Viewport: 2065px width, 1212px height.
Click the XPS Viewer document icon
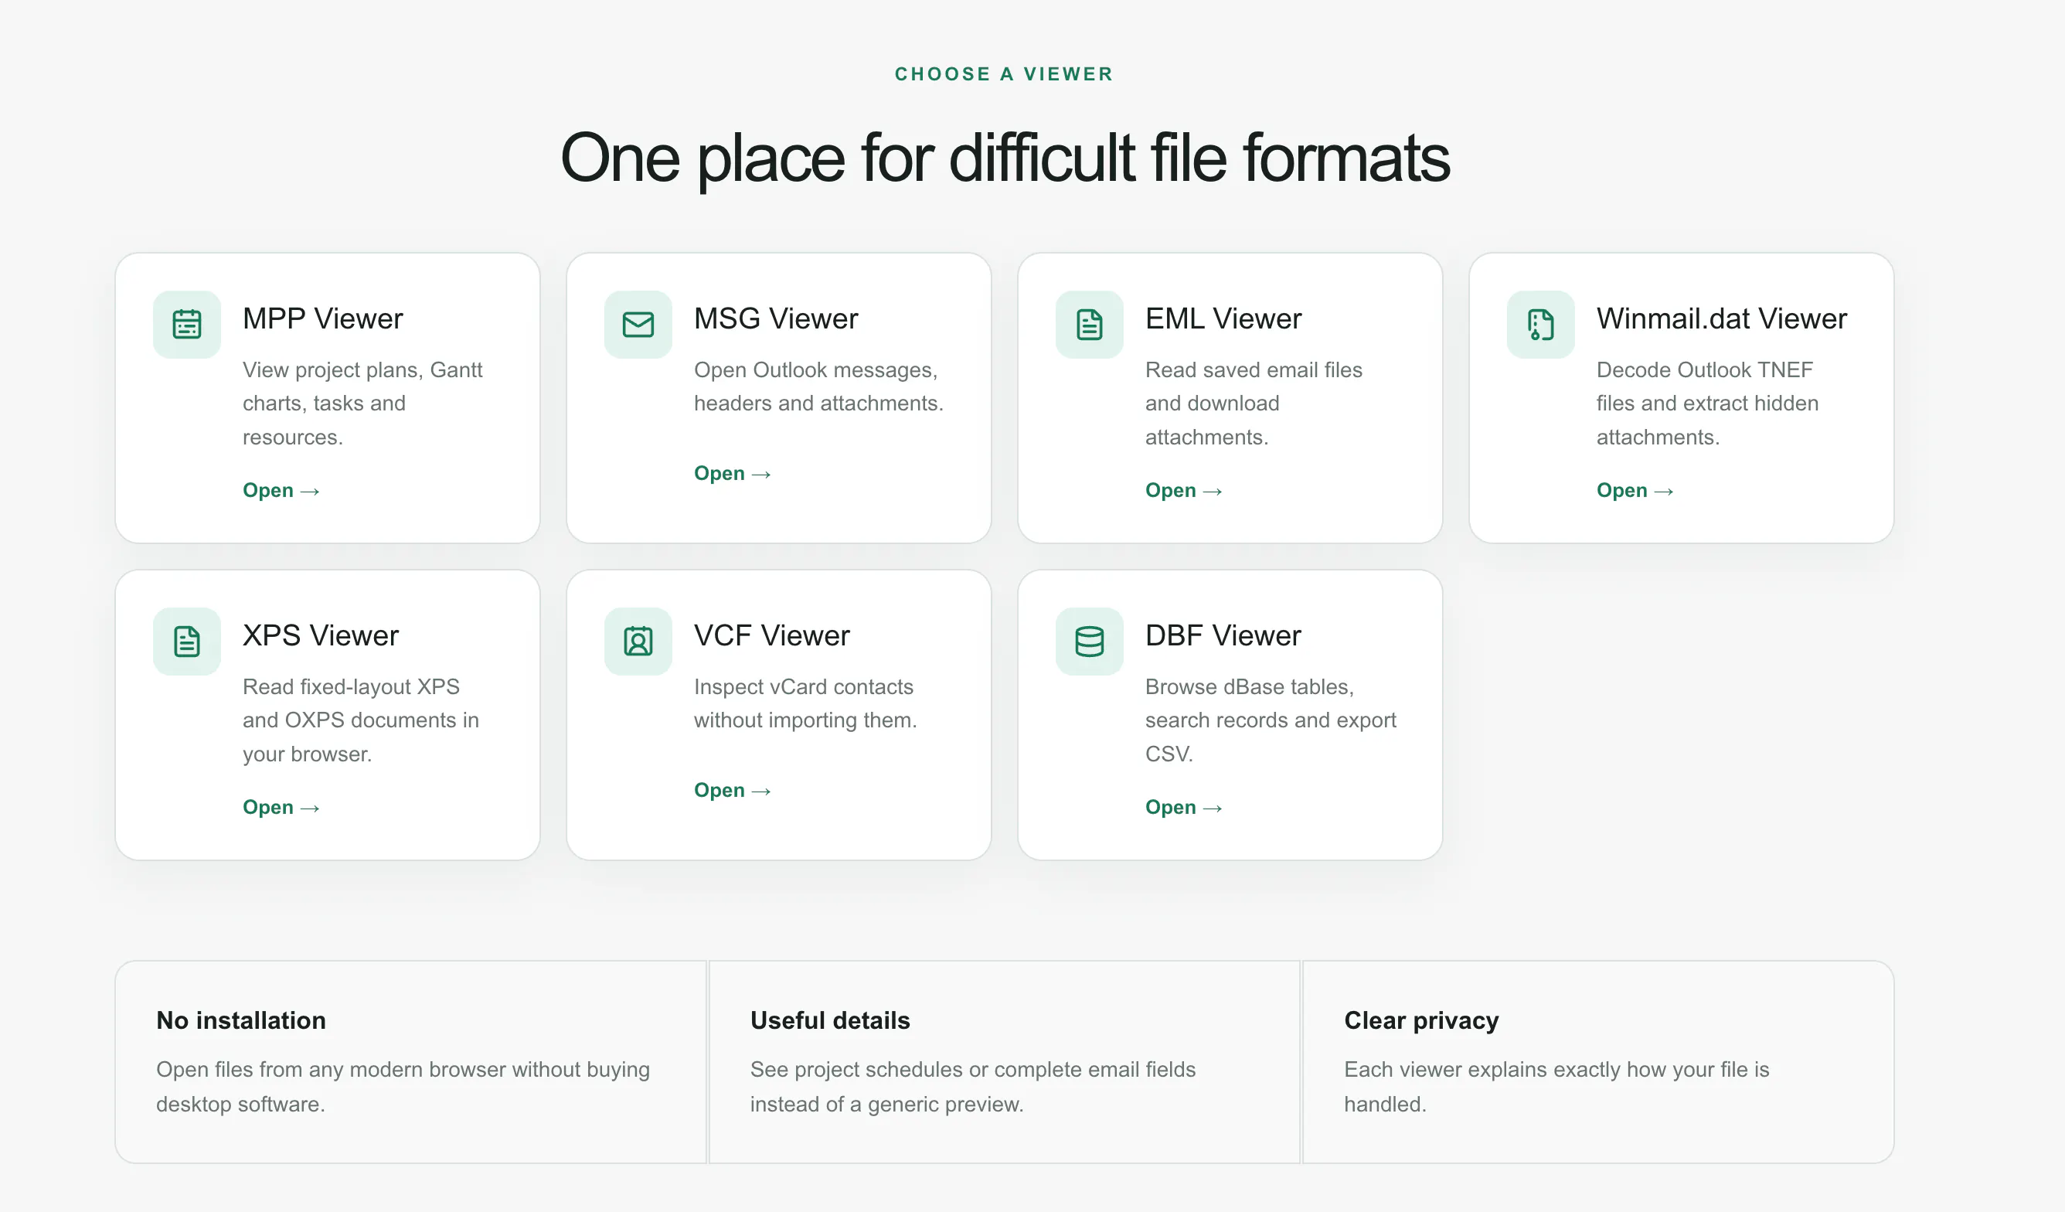(187, 642)
